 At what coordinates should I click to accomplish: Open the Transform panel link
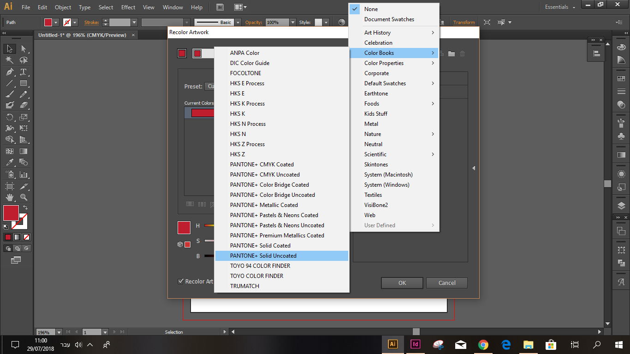[x=464, y=22]
